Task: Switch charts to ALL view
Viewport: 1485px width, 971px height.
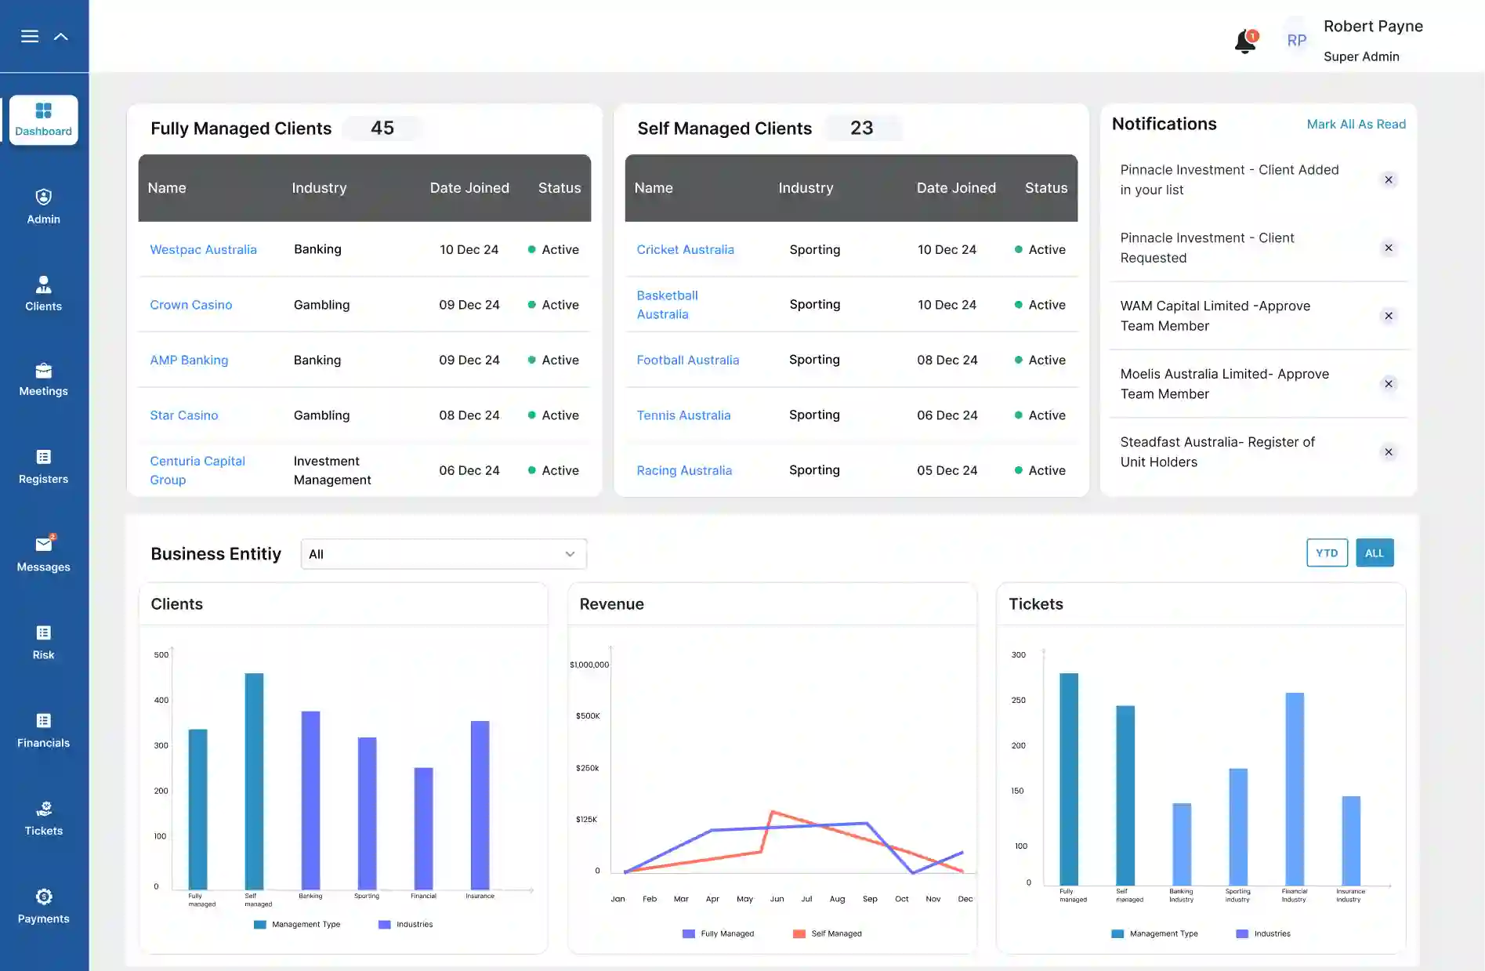Action: [x=1374, y=553]
